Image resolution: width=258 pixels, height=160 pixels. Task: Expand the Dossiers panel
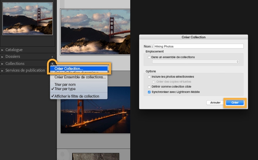pyautogui.click(x=2, y=57)
